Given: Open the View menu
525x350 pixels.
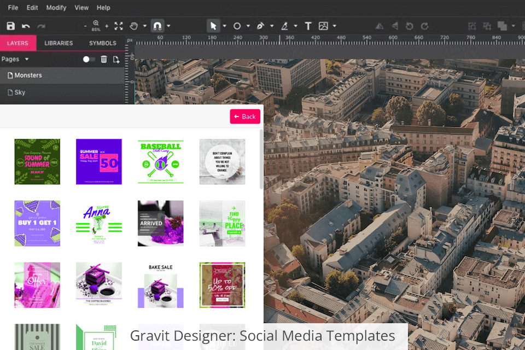Looking at the screenshot, I should (81, 7).
